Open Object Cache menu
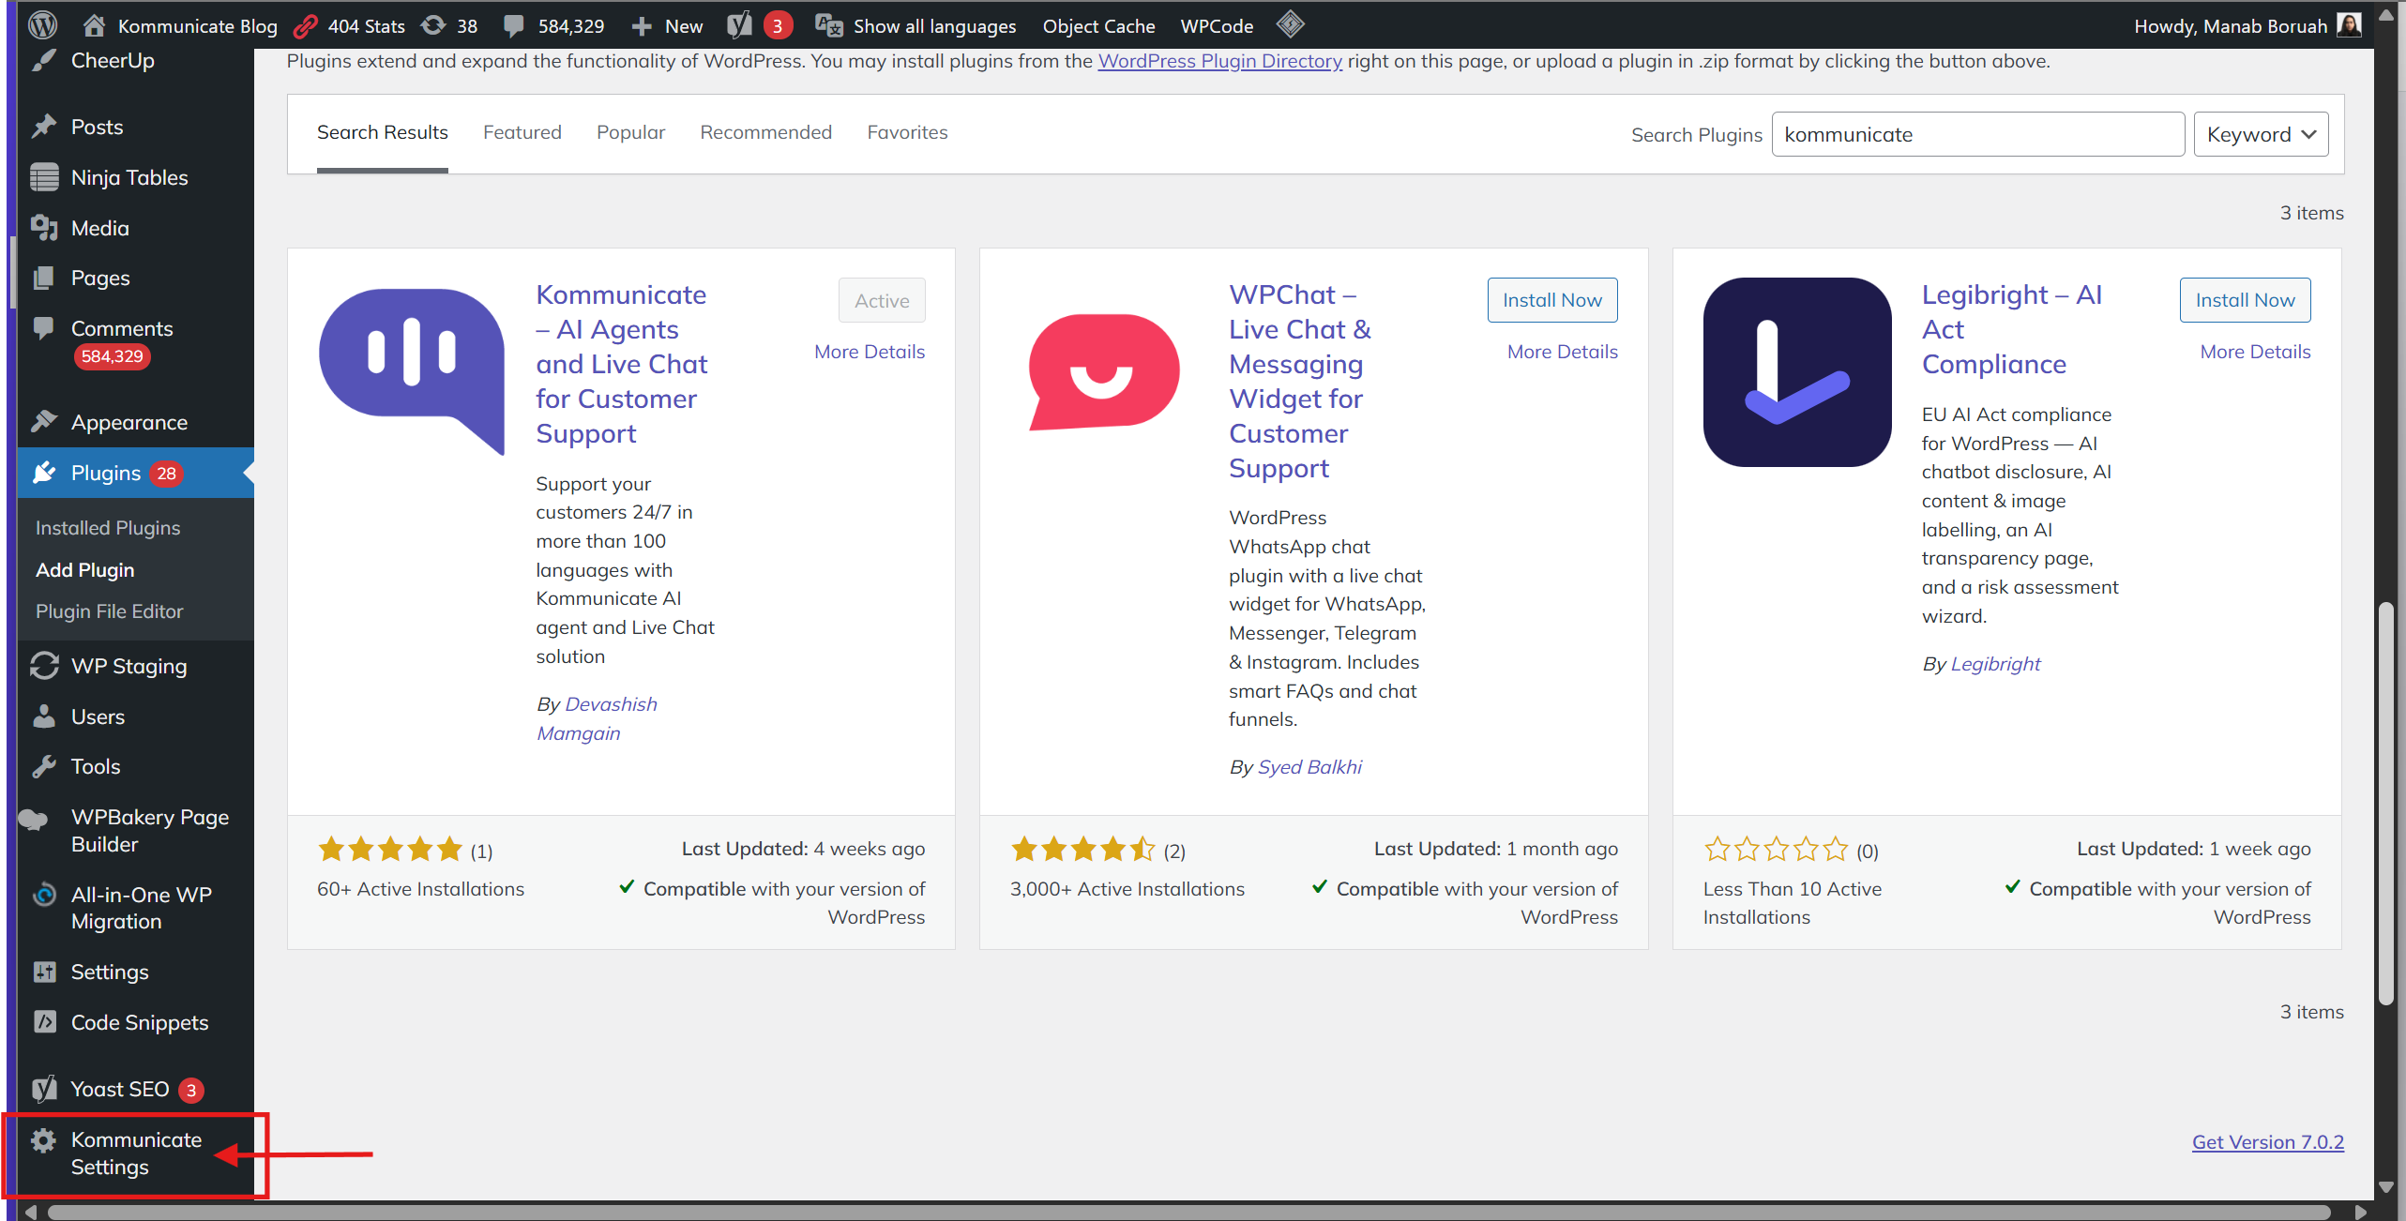 [x=1098, y=25]
